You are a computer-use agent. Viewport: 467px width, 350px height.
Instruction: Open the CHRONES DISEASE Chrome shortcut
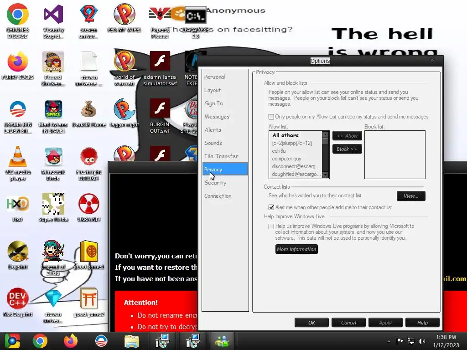tap(18, 21)
